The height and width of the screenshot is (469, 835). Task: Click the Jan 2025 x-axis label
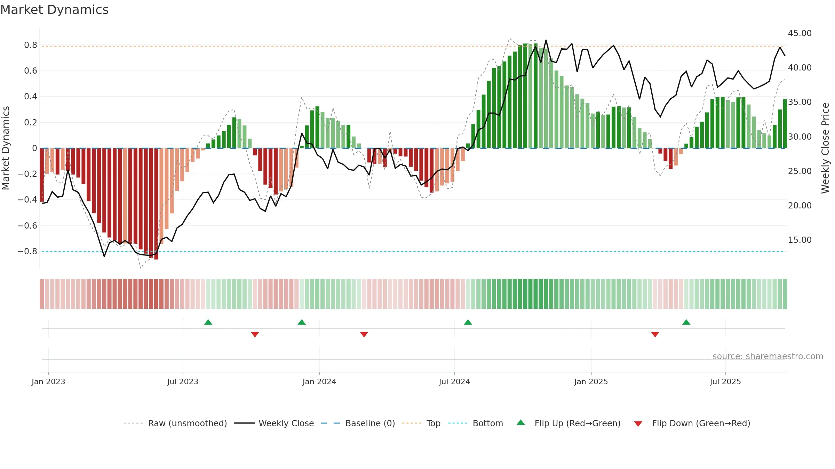pyautogui.click(x=591, y=381)
